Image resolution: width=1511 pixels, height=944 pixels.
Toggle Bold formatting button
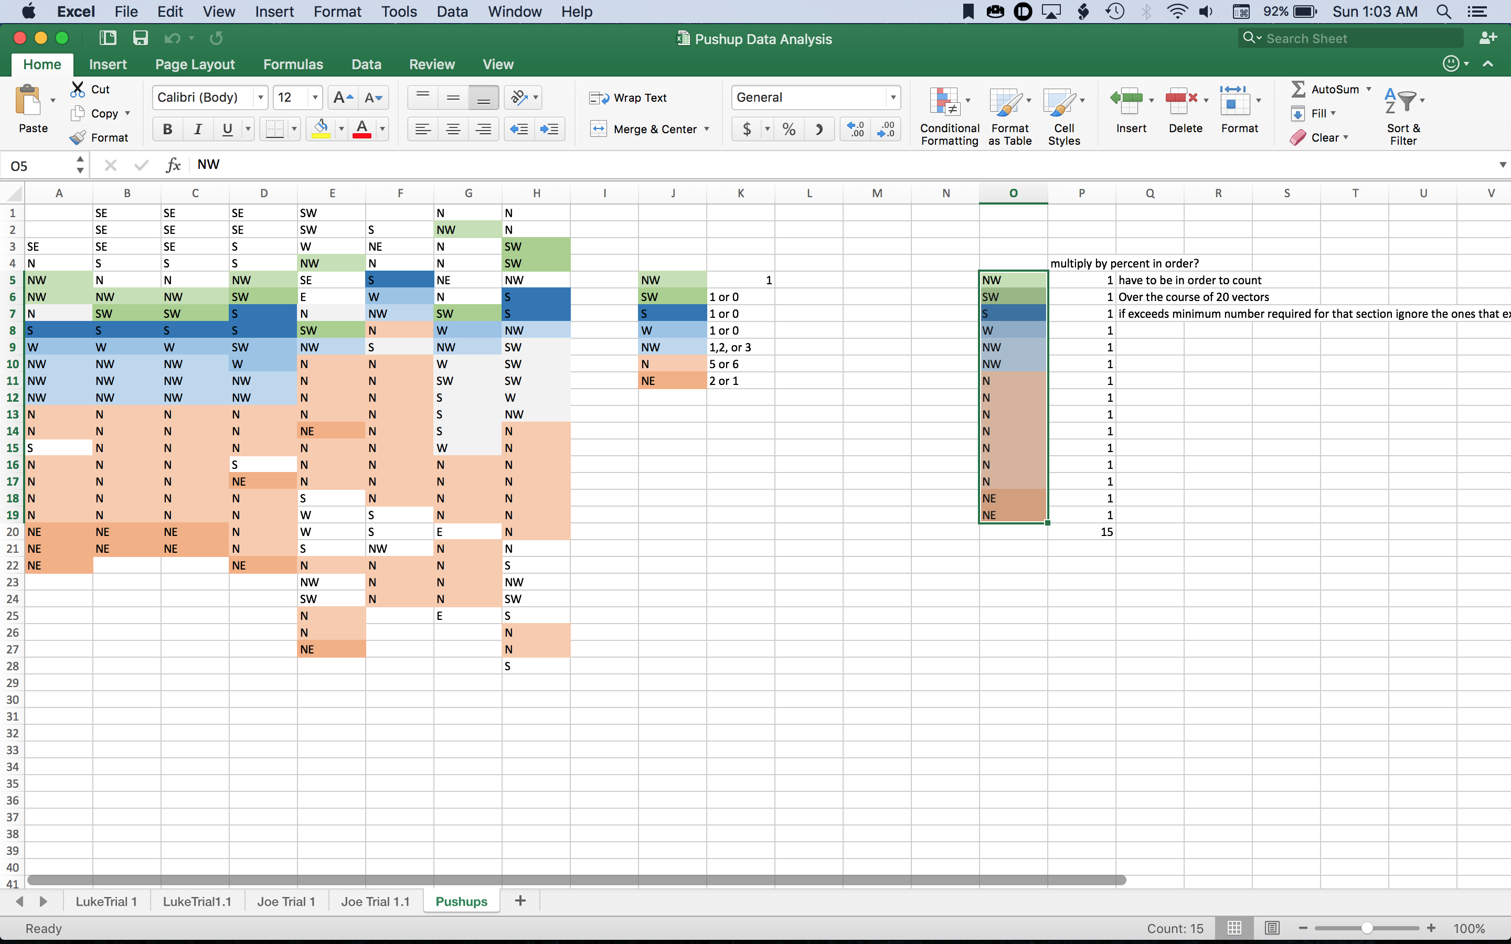167,129
